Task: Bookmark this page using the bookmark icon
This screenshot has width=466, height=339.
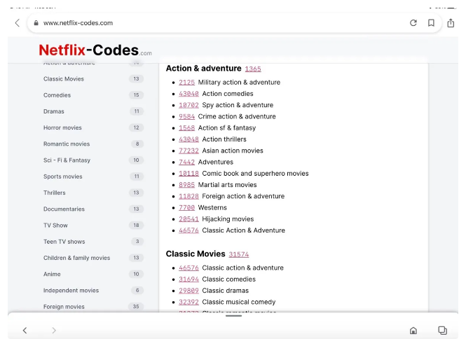Action: (431, 23)
